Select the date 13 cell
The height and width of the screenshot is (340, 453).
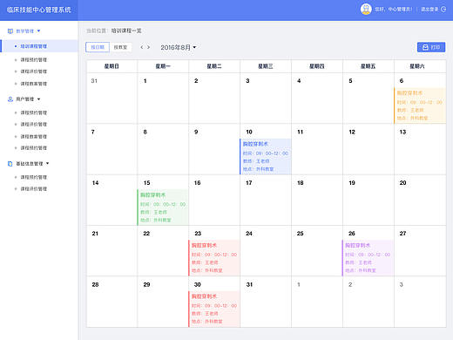point(420,149)
